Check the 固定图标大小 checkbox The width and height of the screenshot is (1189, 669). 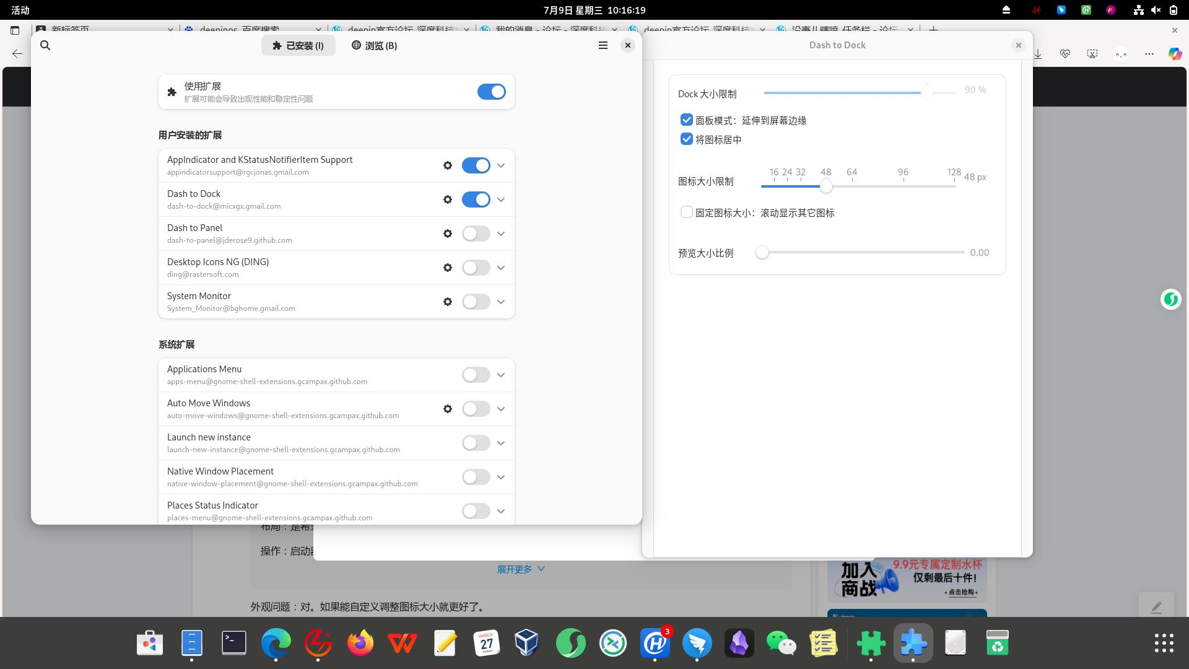686,212
